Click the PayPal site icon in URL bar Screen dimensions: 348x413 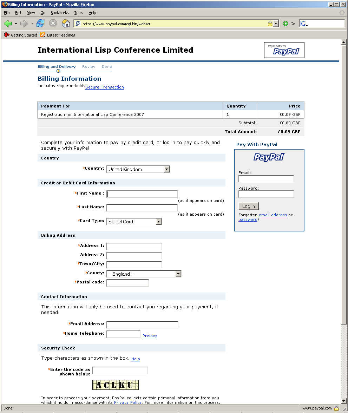pos(78,24)
